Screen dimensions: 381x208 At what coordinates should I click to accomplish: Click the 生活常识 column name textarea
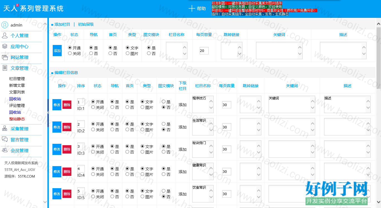coord(203,127)
